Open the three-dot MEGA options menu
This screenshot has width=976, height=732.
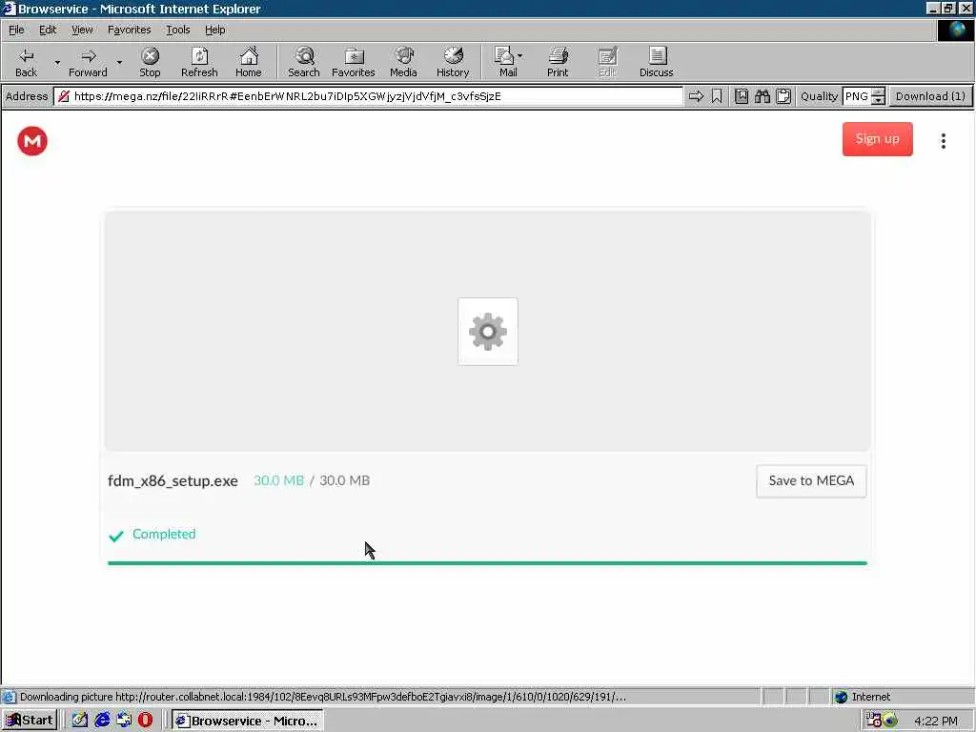coord(944,141)
